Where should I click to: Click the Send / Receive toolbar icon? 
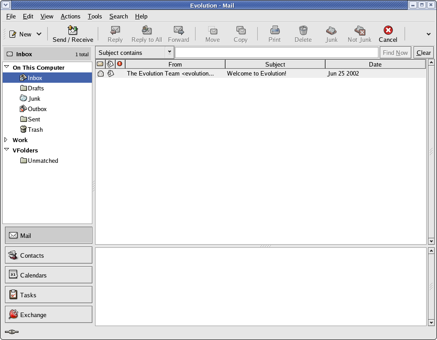tap(73, 31)
